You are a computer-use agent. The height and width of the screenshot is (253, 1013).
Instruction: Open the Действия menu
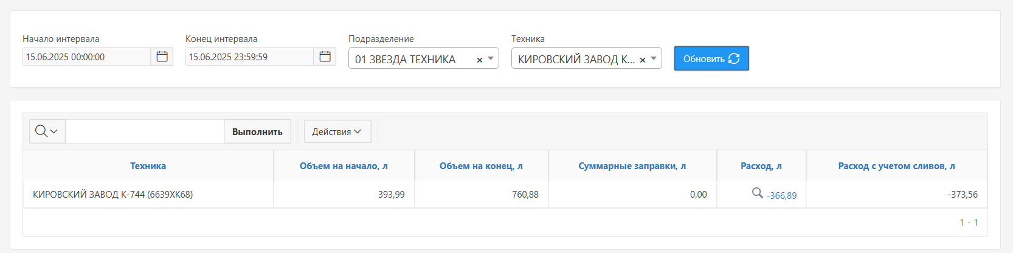click(337, 131)
